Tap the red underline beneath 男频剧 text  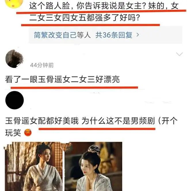pyautogui.click(x=97, y=129)
